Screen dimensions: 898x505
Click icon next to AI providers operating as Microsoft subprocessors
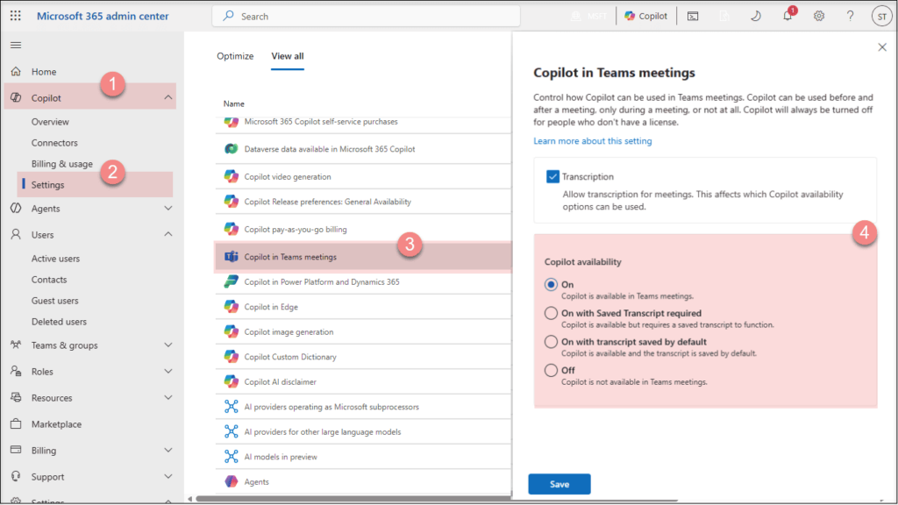(232, 407)
